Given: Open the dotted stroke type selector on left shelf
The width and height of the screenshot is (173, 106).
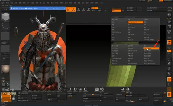Looking at the screenshot, I should [5, 27].
